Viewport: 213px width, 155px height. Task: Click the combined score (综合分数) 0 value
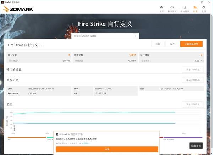point(201,55)
